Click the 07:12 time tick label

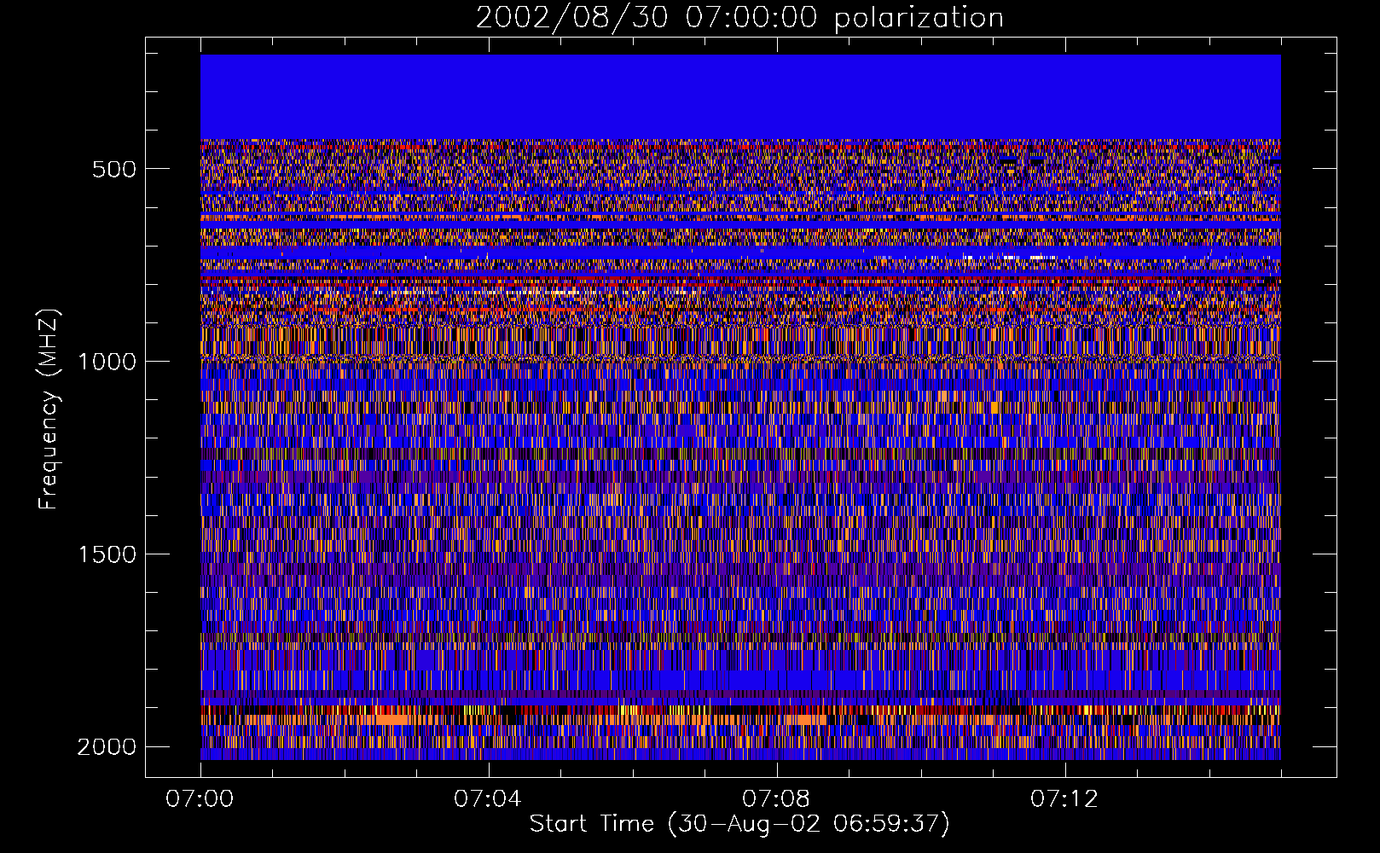tap(1064, 799)
